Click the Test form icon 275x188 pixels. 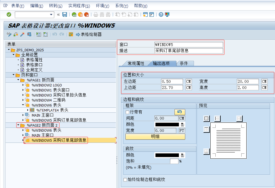click(x=29, y=34)
